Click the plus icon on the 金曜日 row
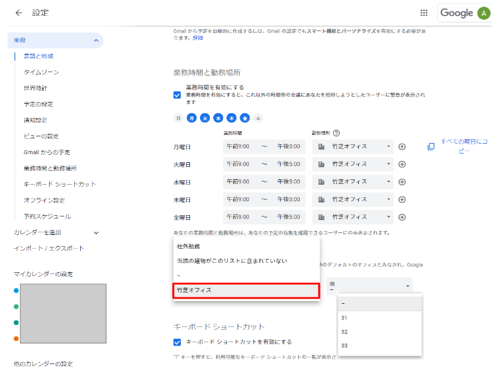Viewport: 494px width, 378px height. pyautogui.click(x=402, y=216)
